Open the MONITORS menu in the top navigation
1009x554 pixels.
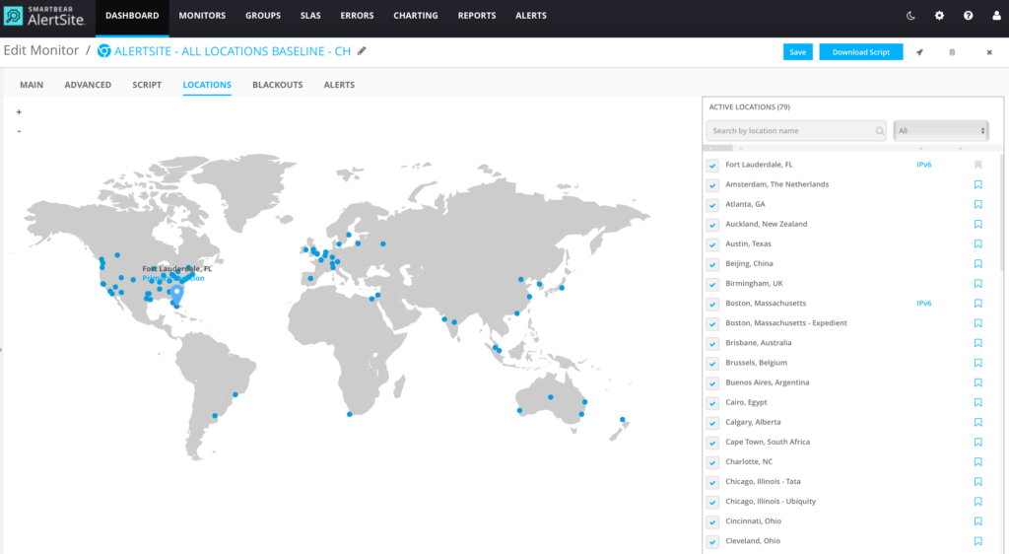tap(202, 16)
